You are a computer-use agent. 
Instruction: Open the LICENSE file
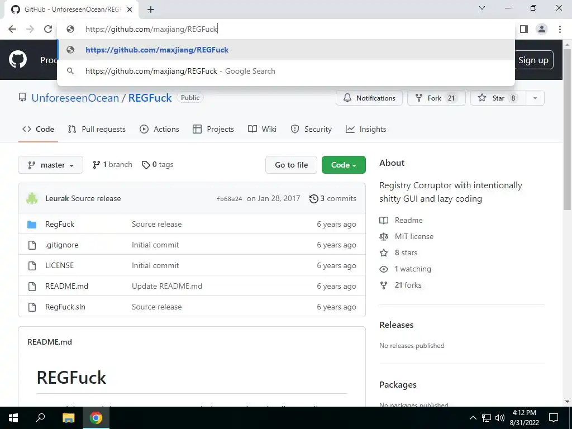(59, 265)
